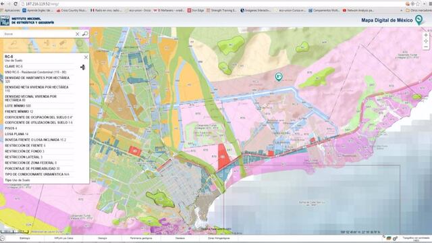Click the RC-5 panel title
Screen dimensions: 432x243
coord(9,57)
